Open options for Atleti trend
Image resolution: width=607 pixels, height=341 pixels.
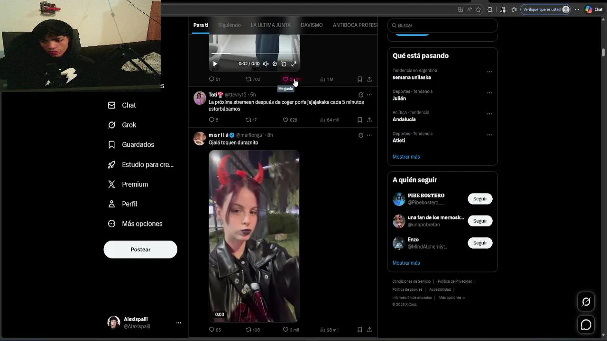pyautogui.click(x=489, y=135)
